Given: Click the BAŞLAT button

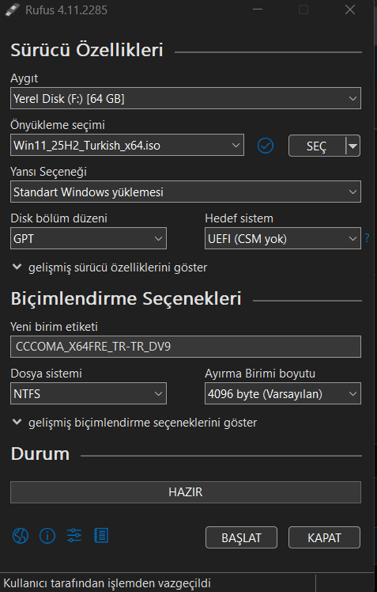Looking at the screenshot, I should pyautogui.click(x=241, y=537).
